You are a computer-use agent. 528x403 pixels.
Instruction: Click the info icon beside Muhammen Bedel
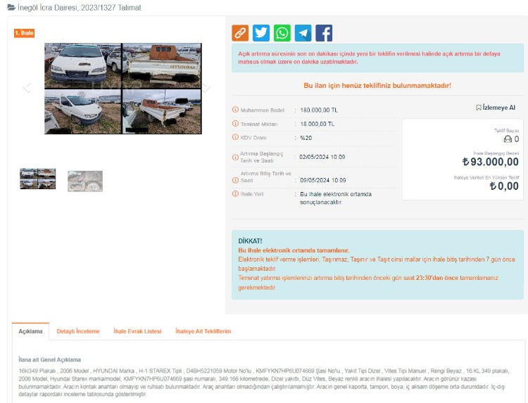[235, 110]
